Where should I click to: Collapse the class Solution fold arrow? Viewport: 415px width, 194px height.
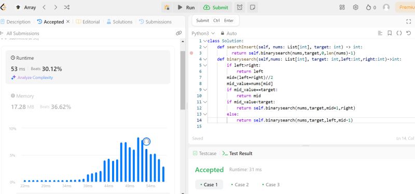pos(205,41)
